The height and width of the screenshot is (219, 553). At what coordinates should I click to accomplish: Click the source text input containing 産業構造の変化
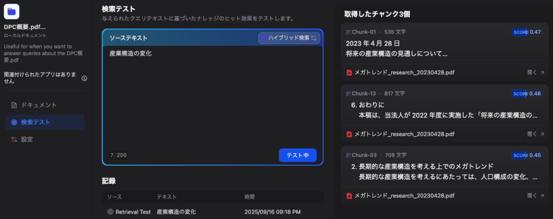[212, 97]
